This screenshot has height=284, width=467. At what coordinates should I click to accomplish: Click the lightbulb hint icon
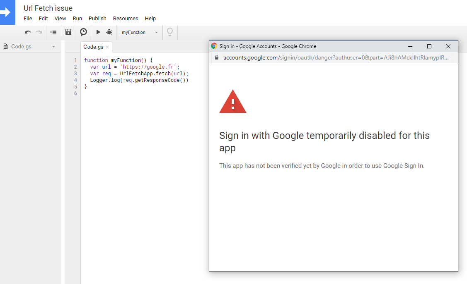point(169,32)
